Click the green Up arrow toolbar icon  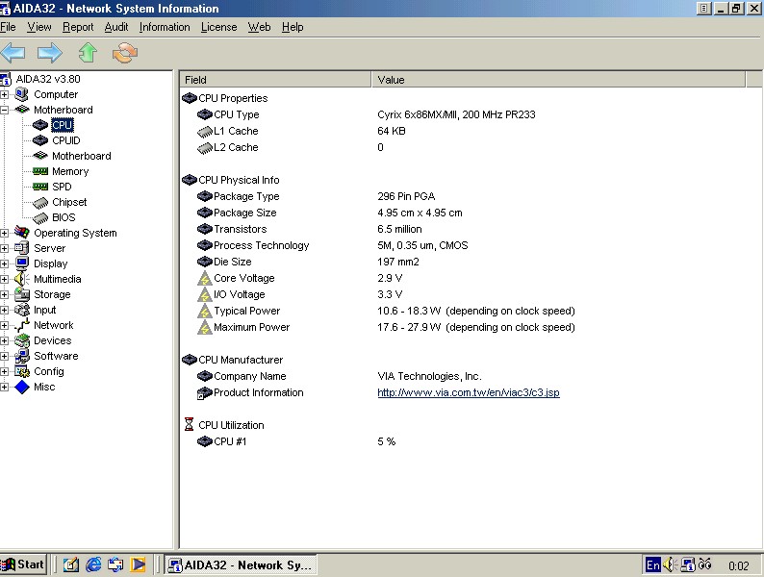pyautogui.click(x=88, y=53)
